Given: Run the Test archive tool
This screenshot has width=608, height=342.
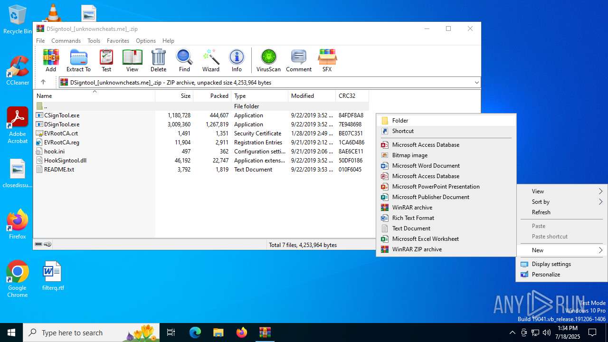Looking at the screenshot, I should coord(106,60).
